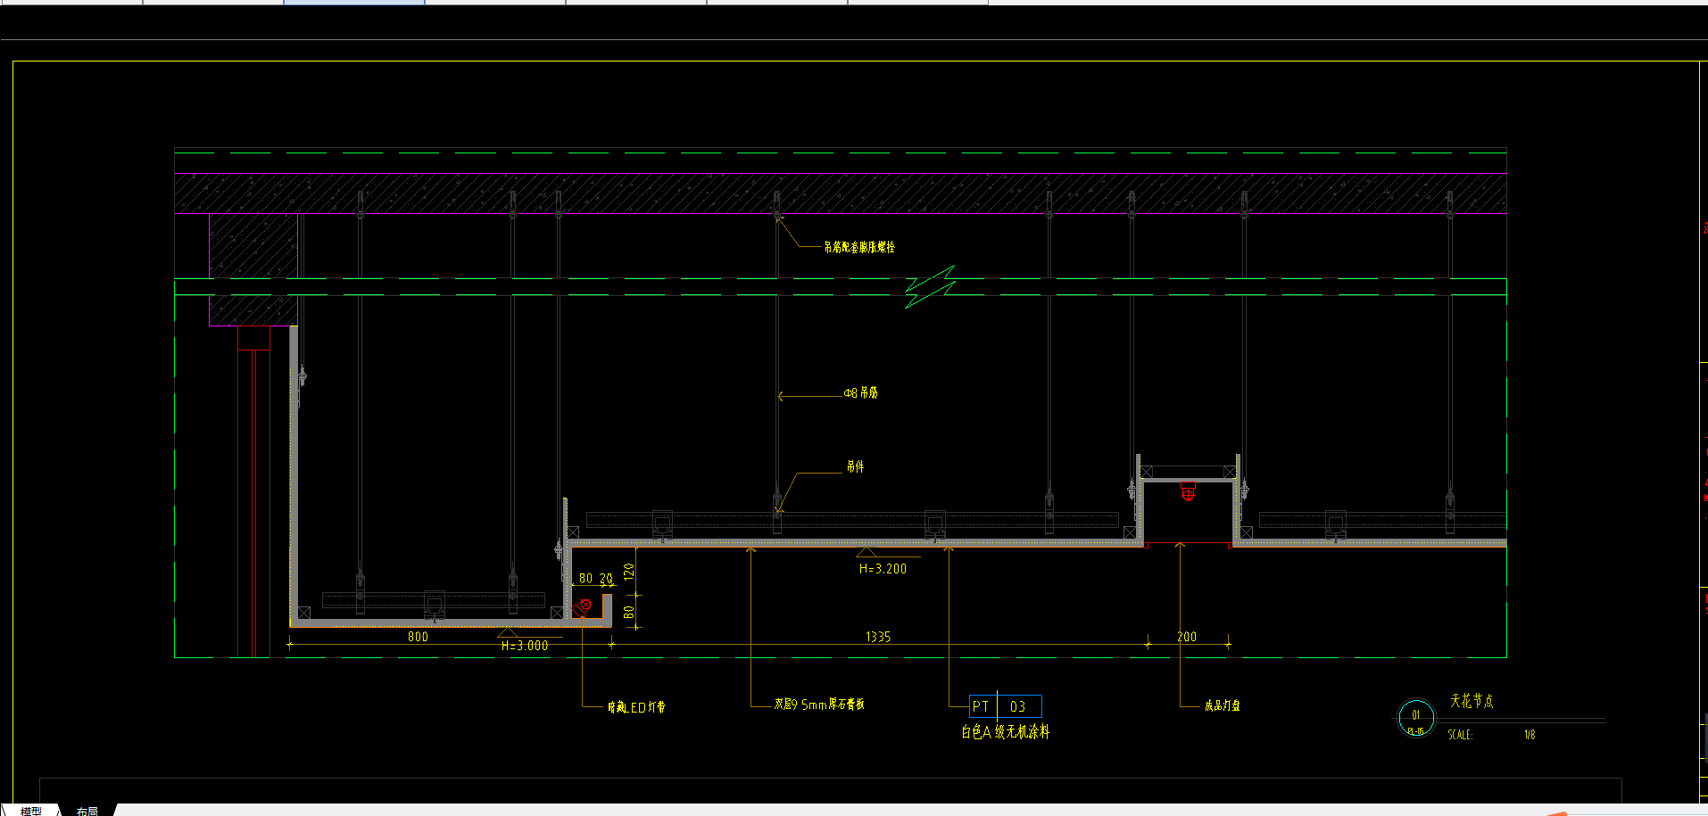Image resolution: width=1708 pixels, height=816 pixels.
Task: Select the SCALE: label
Action: pyautogui.click(x=1460, y=735)
